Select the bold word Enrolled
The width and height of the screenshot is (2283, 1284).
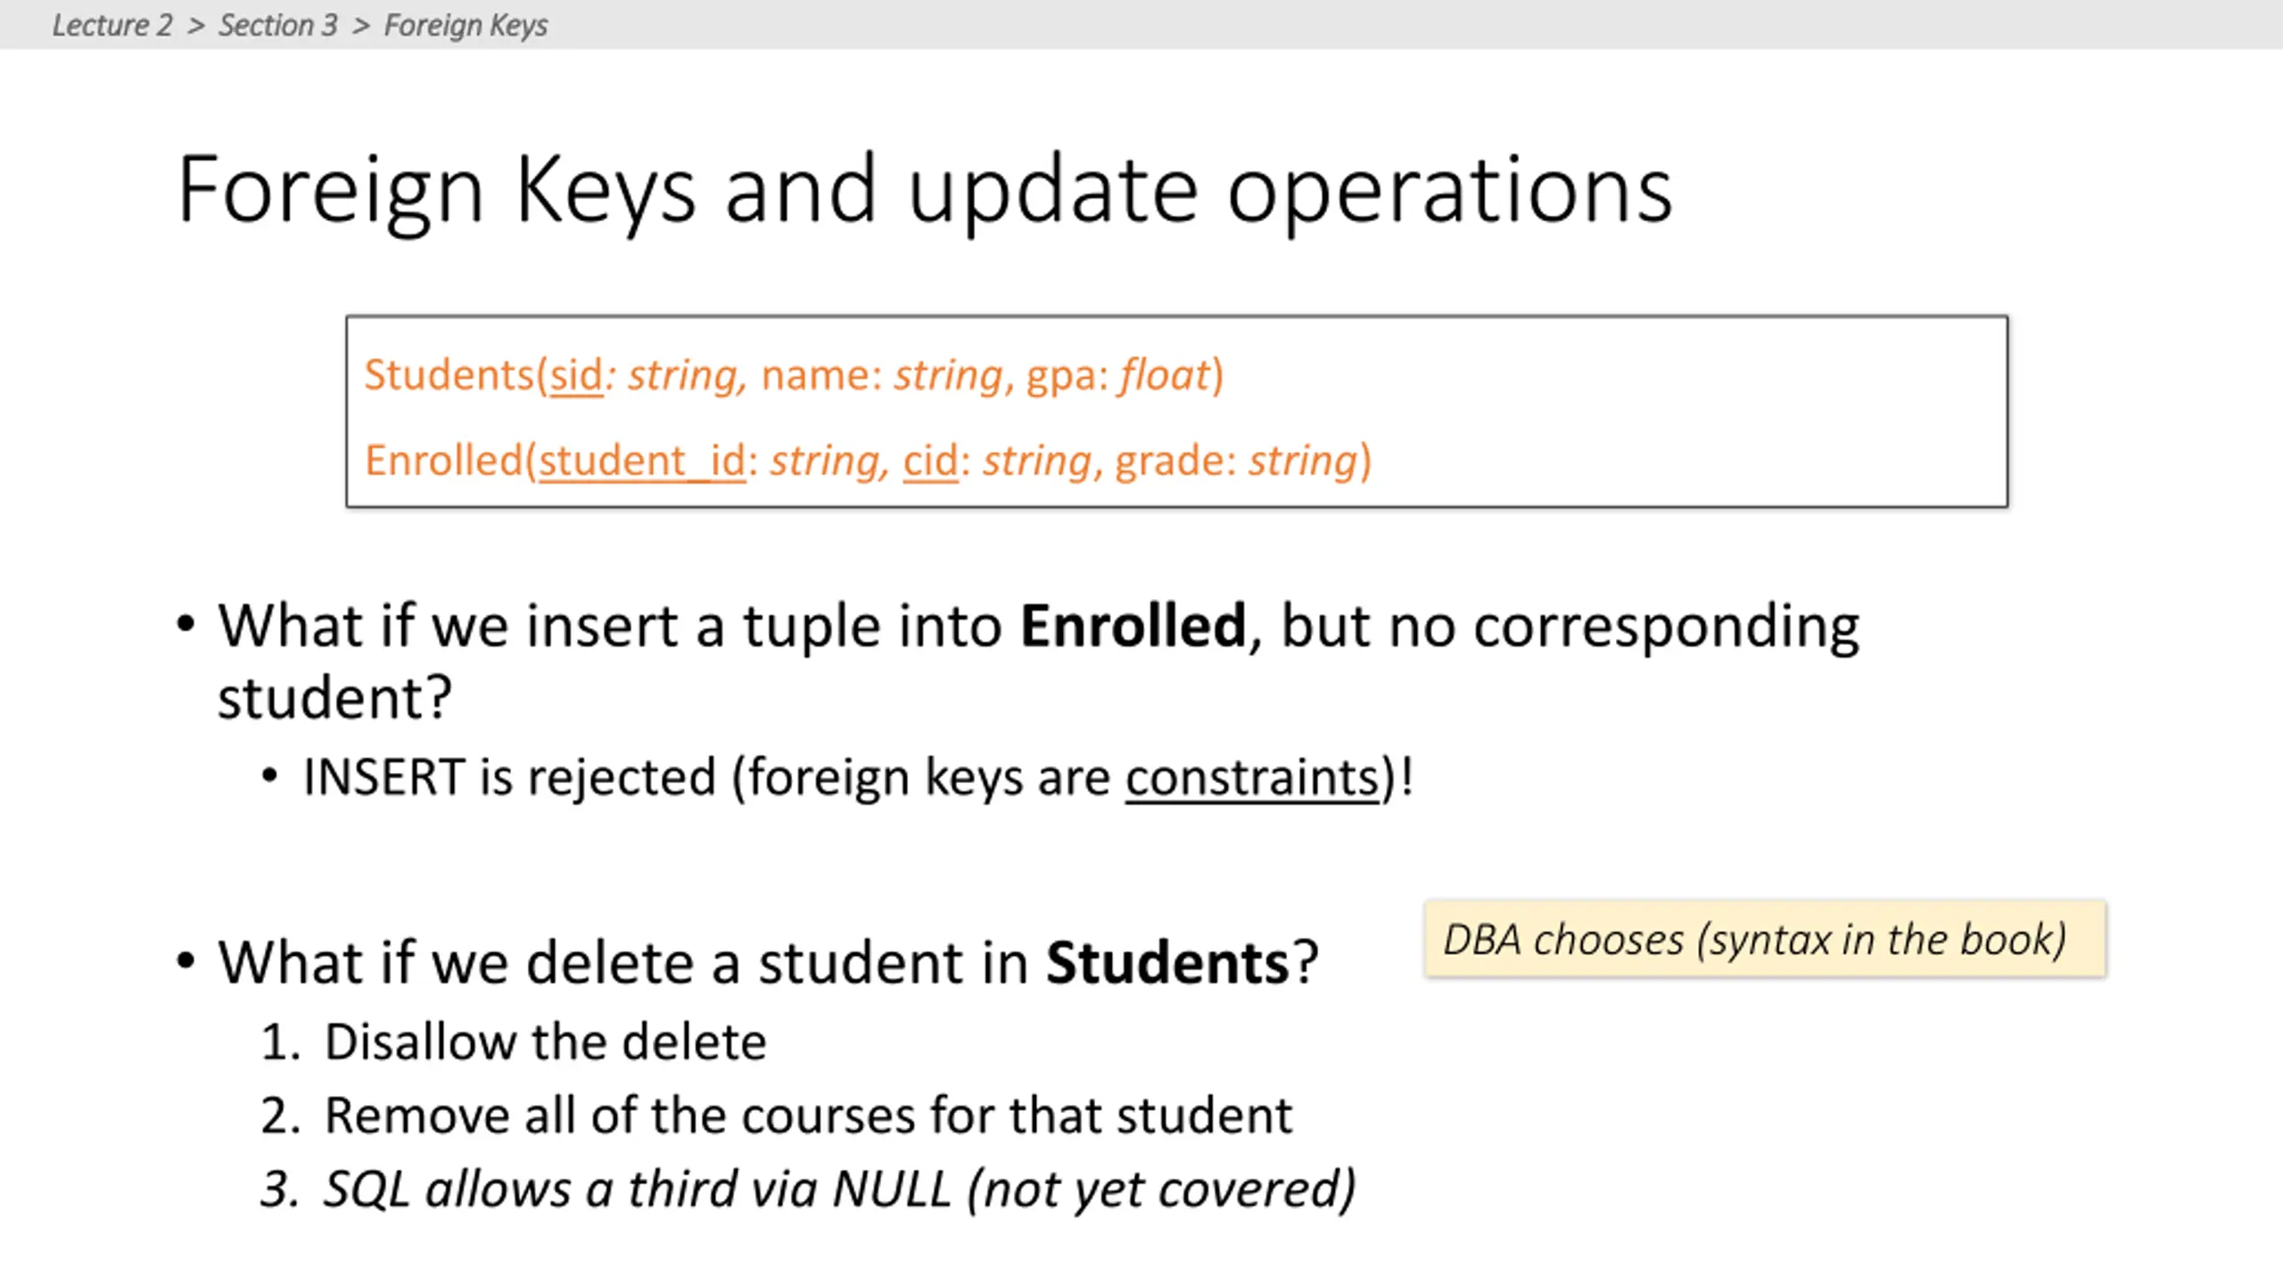1133,626
